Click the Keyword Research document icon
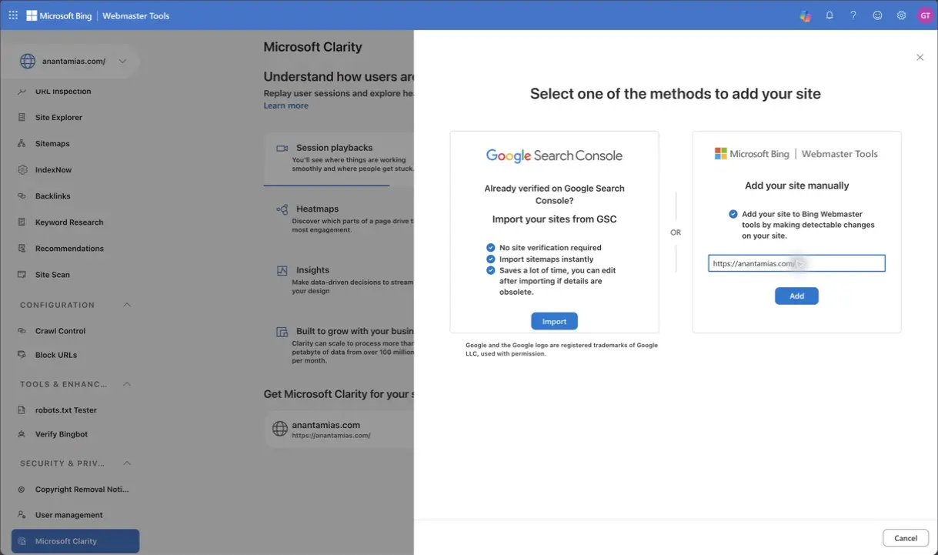Image resolution: width=938 pixels, height=555 pixels. pos(22,222)
